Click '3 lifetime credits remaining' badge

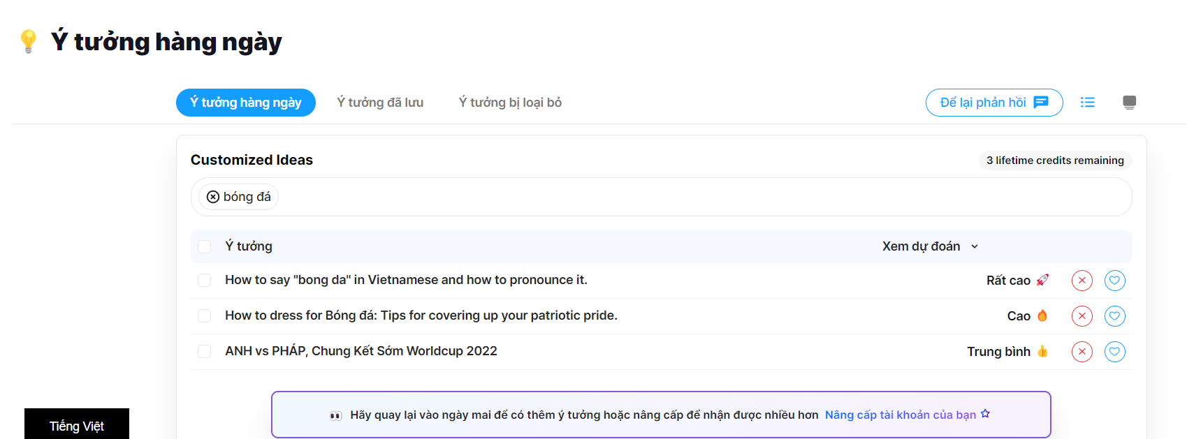coord(1055,161)
